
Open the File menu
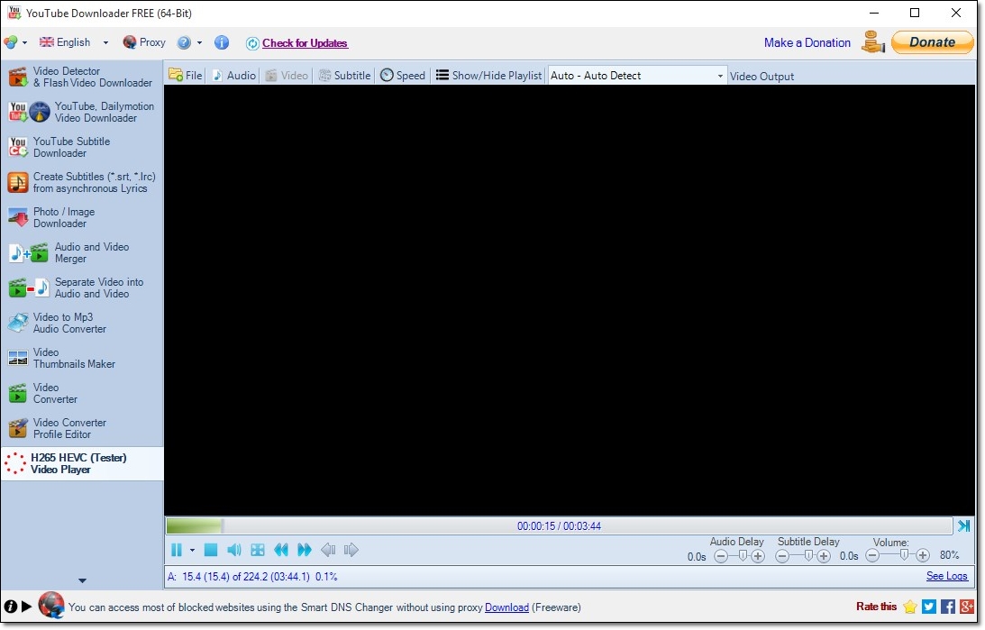(x=186, y=76)
